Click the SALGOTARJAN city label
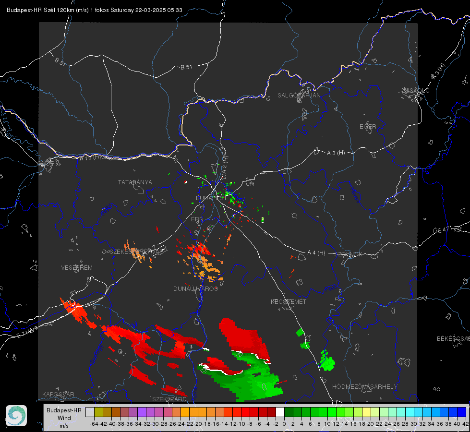Screen dimensions: 470x432 click(x=299, y=96)
